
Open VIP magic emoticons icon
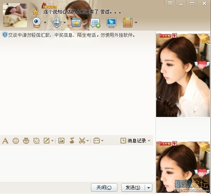tap(26, 141)
